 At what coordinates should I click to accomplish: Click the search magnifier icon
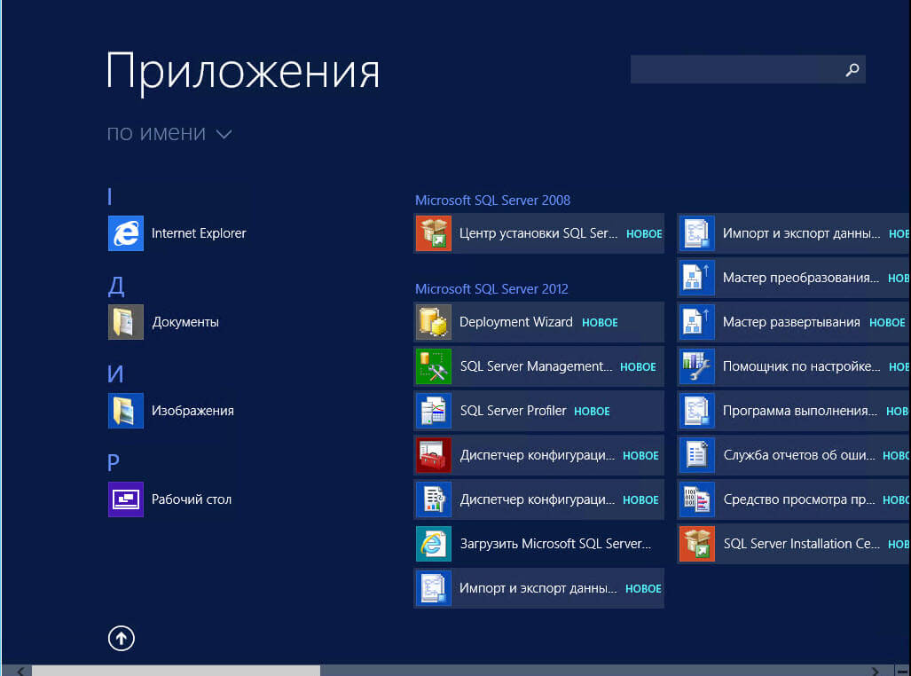point(852,70)
